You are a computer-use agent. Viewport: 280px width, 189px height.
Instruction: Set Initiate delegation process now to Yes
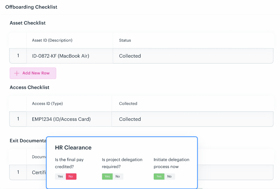pos(159,176)
